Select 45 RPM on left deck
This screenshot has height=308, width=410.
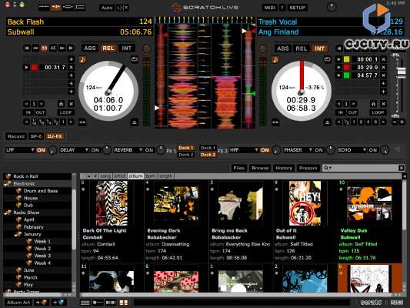53,48
